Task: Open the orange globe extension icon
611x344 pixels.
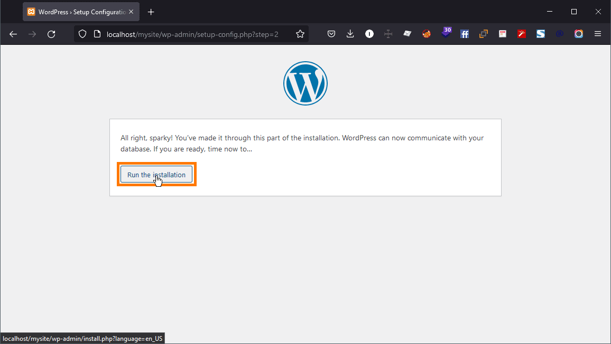Action: tap(427, 34)
